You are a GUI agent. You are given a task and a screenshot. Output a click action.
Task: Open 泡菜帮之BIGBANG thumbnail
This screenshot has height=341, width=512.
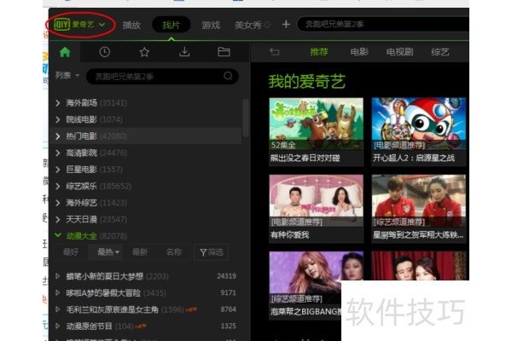305,277
